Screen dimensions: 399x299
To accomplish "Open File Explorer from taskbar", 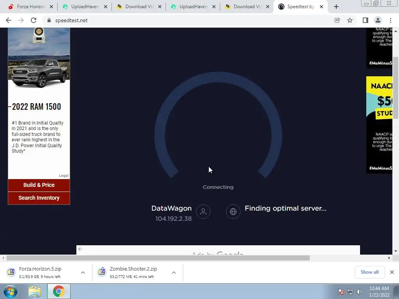I will point(35,292).
